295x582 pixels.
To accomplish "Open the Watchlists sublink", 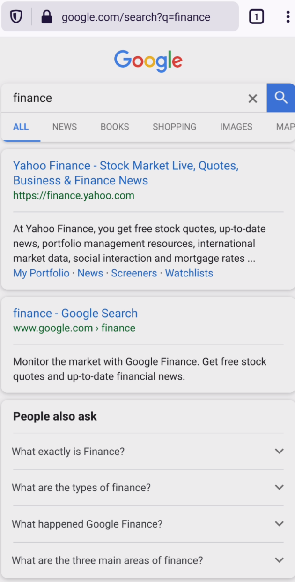I will 189,273.
